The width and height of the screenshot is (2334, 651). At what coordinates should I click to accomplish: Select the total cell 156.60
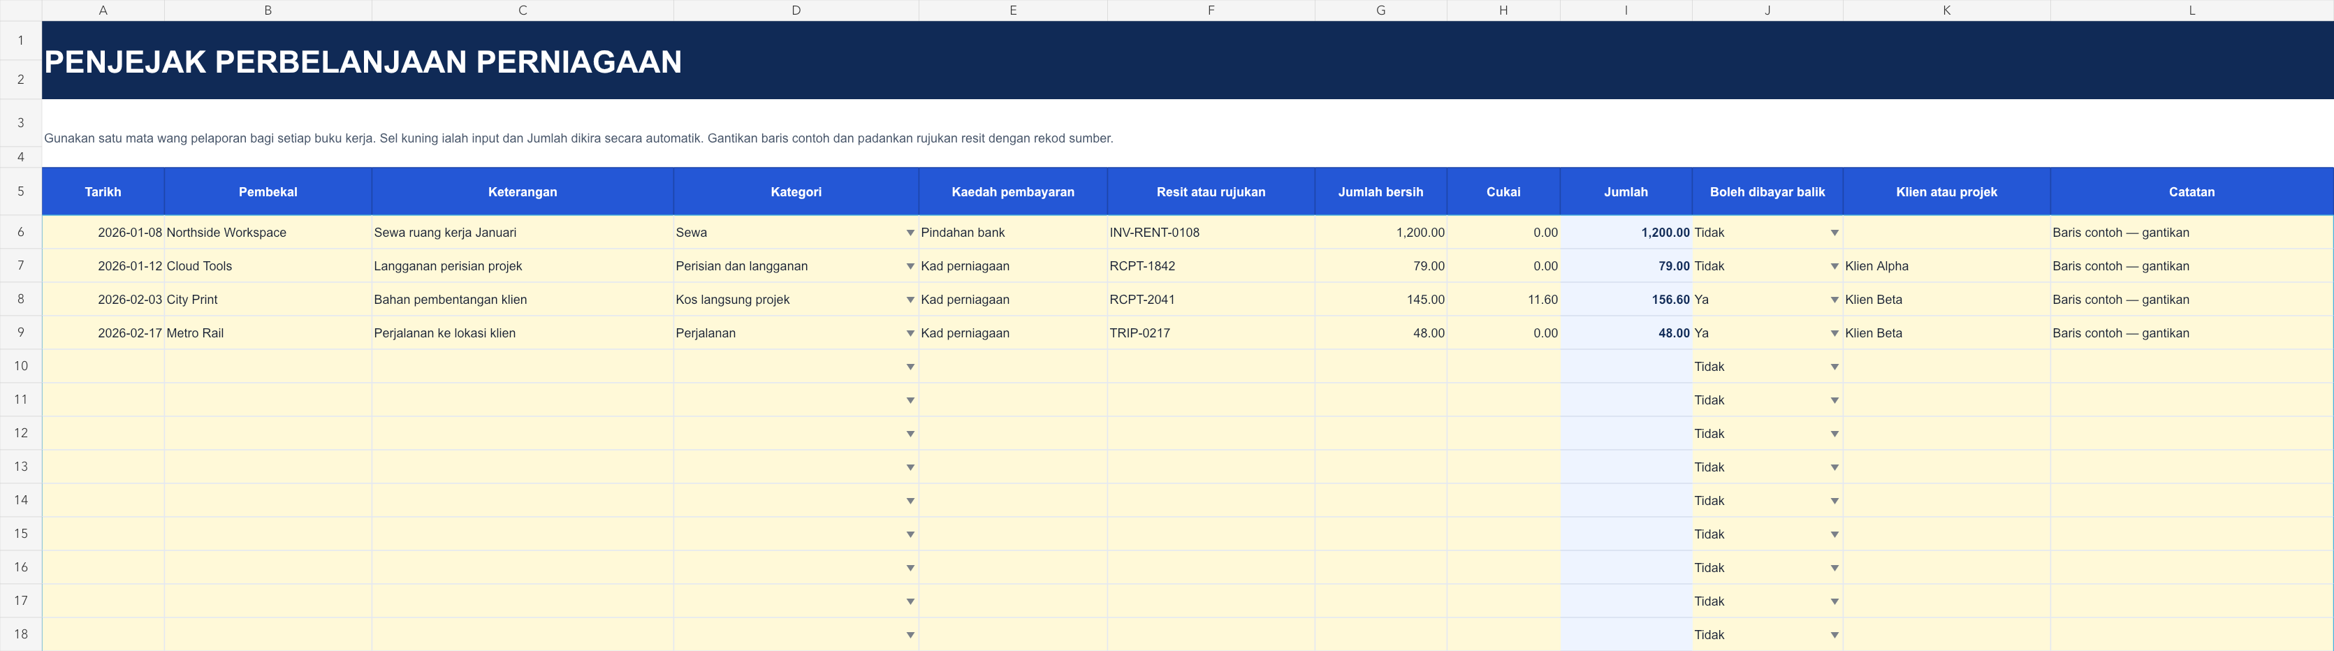[x=1626, y=300]
